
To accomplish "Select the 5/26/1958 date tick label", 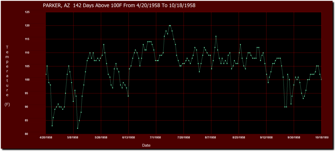I will click(101, 138).
